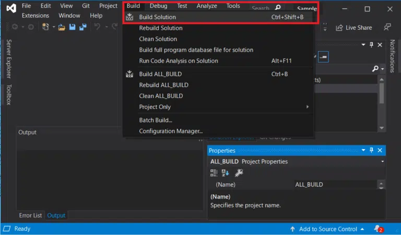Click the Categorized view icon in Properties

point(214,172)
